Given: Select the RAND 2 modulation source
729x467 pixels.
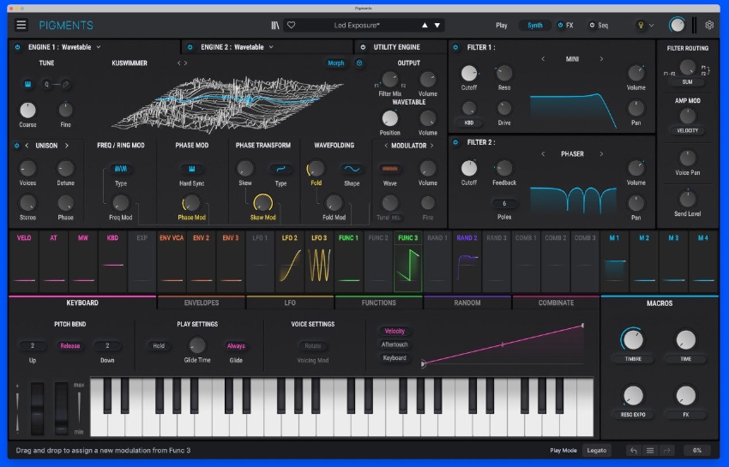Looking at the screenshot, I should [x=467, y=261].
